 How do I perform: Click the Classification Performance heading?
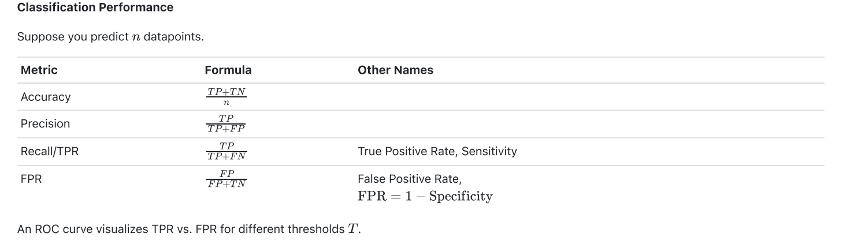point(95,7)
